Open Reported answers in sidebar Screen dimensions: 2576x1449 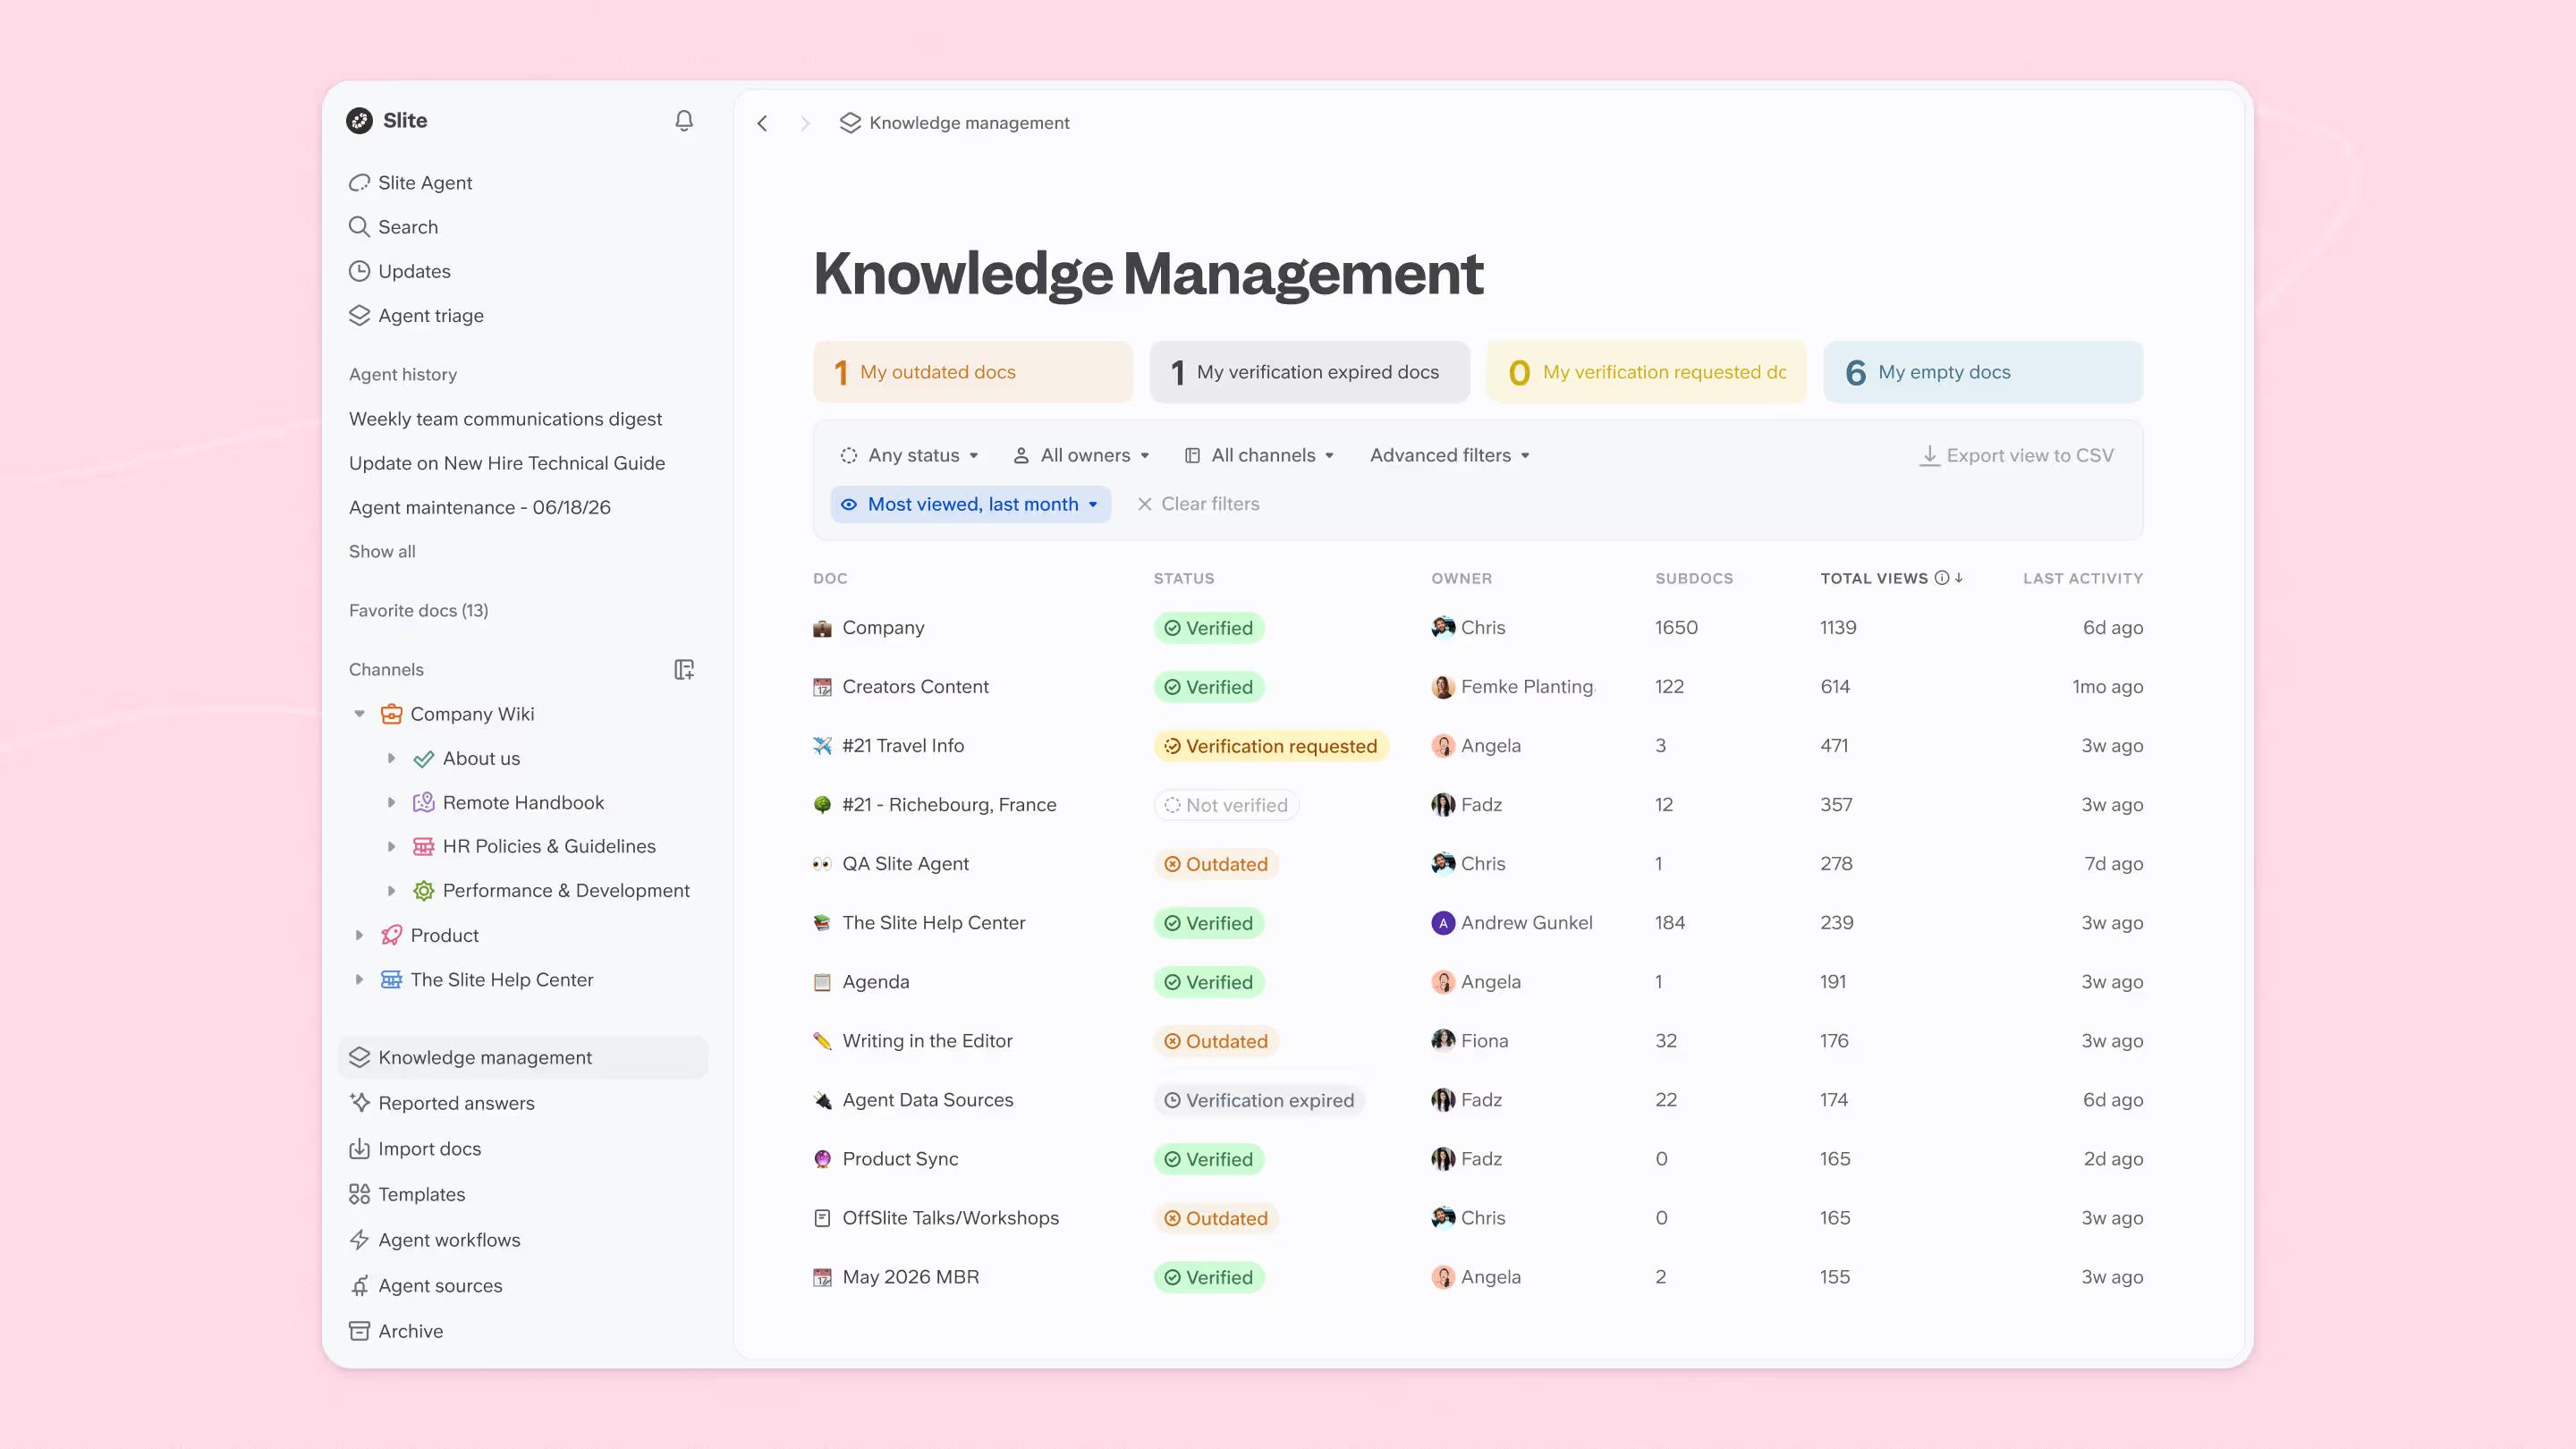pyautogui.click(x=441, y=1103)
